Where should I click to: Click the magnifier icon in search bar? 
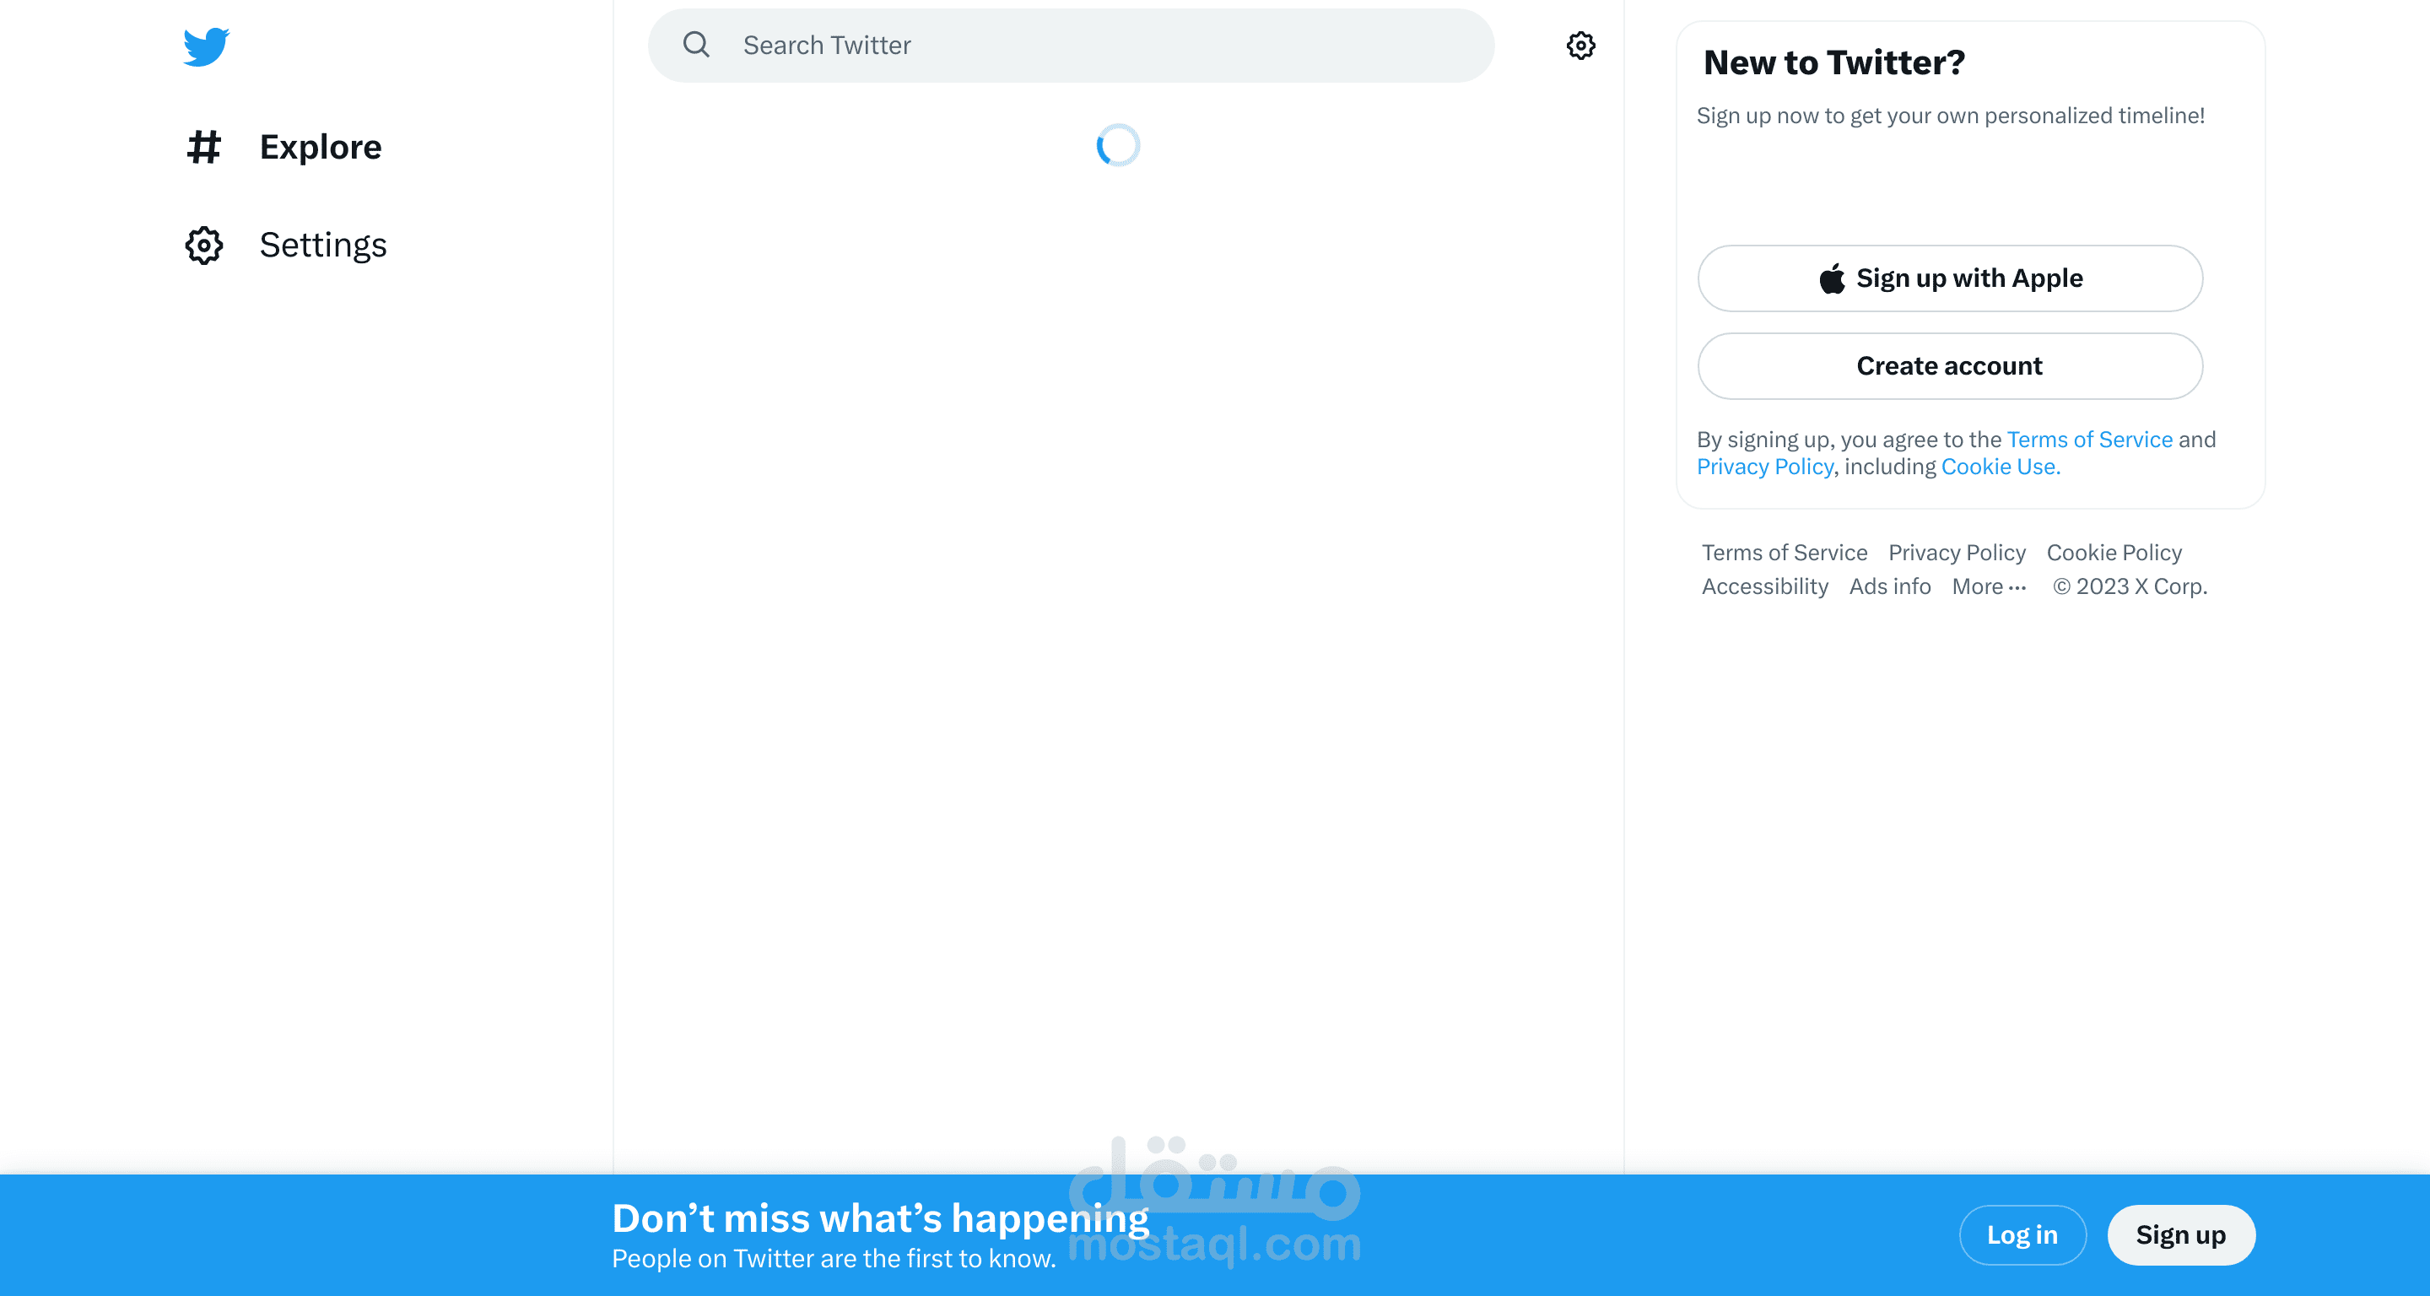(696, 46)
